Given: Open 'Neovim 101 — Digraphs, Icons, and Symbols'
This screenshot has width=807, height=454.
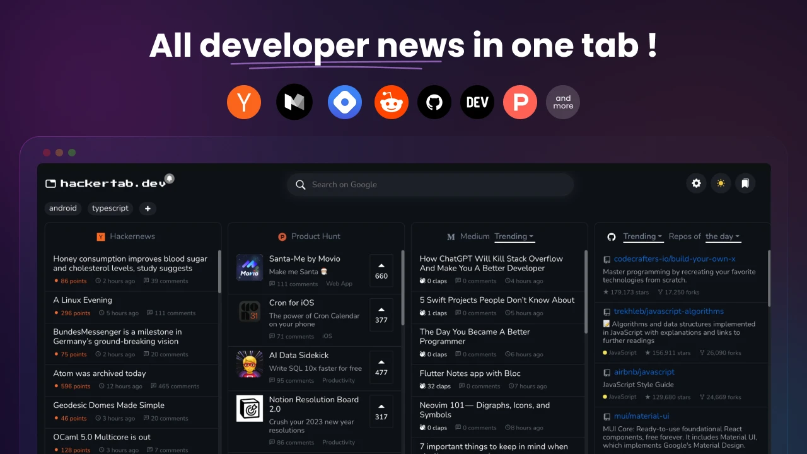Looking at the screenshot, I should tap(485, 410).
